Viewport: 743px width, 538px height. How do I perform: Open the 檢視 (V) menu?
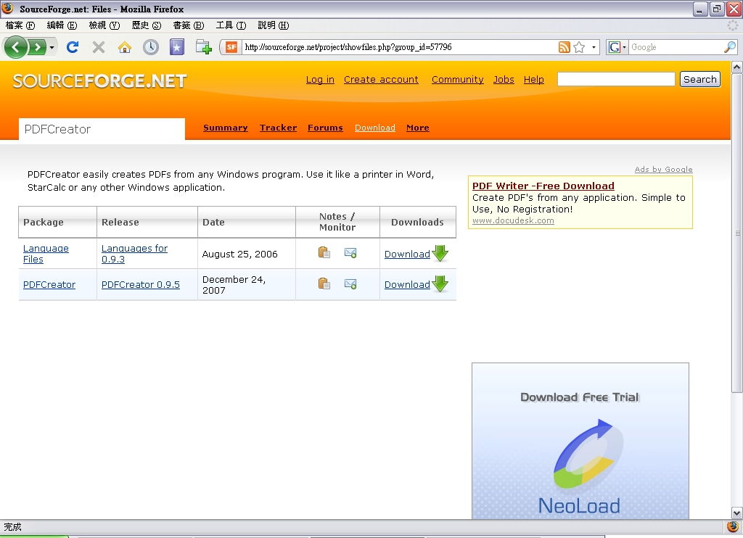(x=104, y=25)
